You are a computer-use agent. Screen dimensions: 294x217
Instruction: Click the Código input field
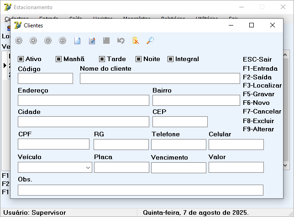click(45, 78)
